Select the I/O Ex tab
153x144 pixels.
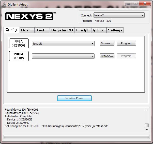[x=99, y=30]
